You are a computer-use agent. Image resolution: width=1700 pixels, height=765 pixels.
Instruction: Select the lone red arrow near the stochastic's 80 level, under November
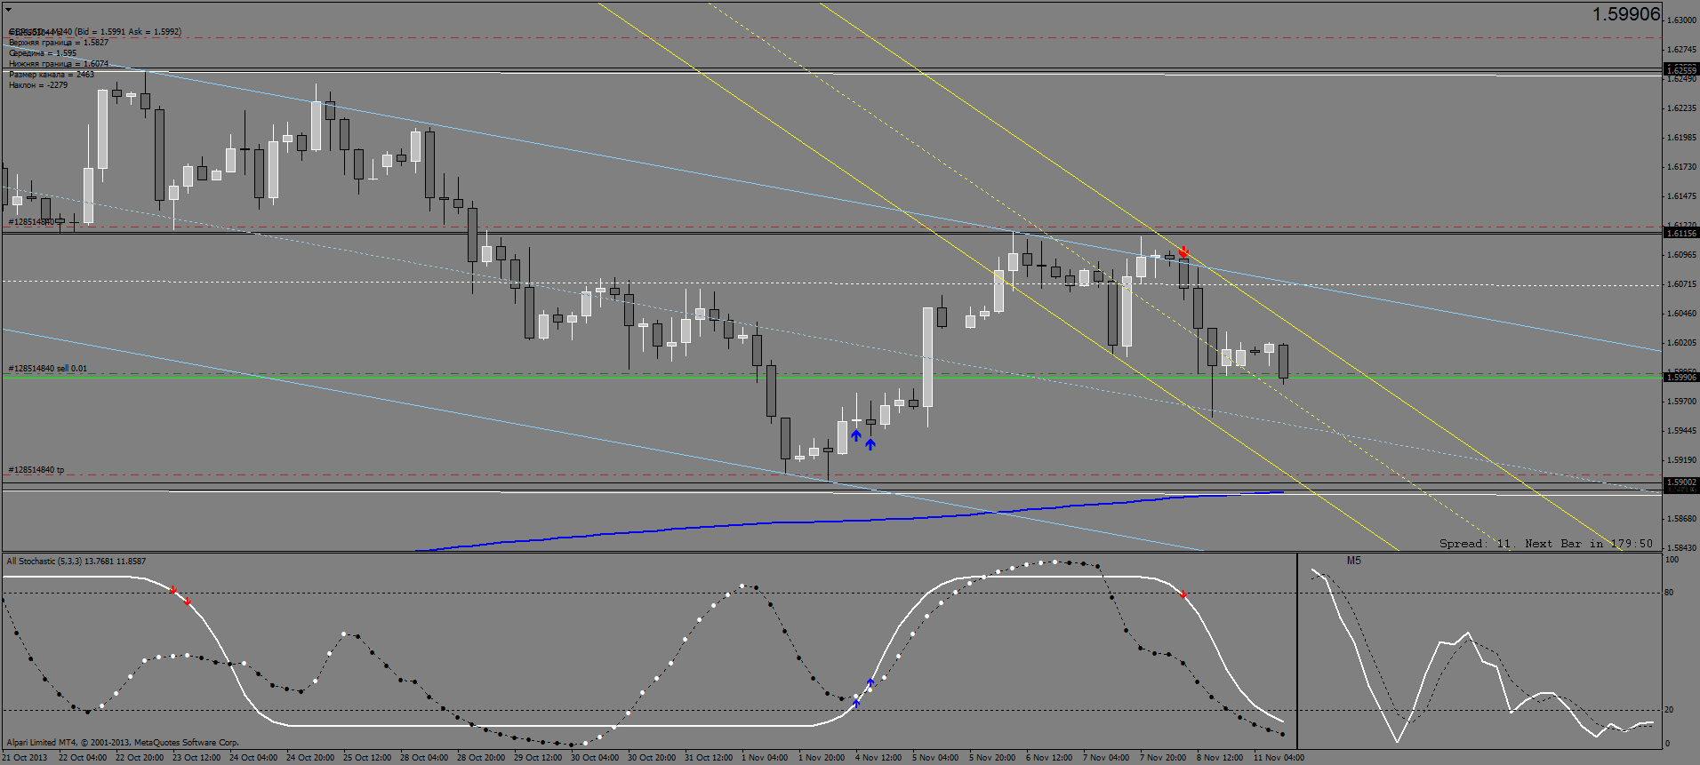point(1183,593)
